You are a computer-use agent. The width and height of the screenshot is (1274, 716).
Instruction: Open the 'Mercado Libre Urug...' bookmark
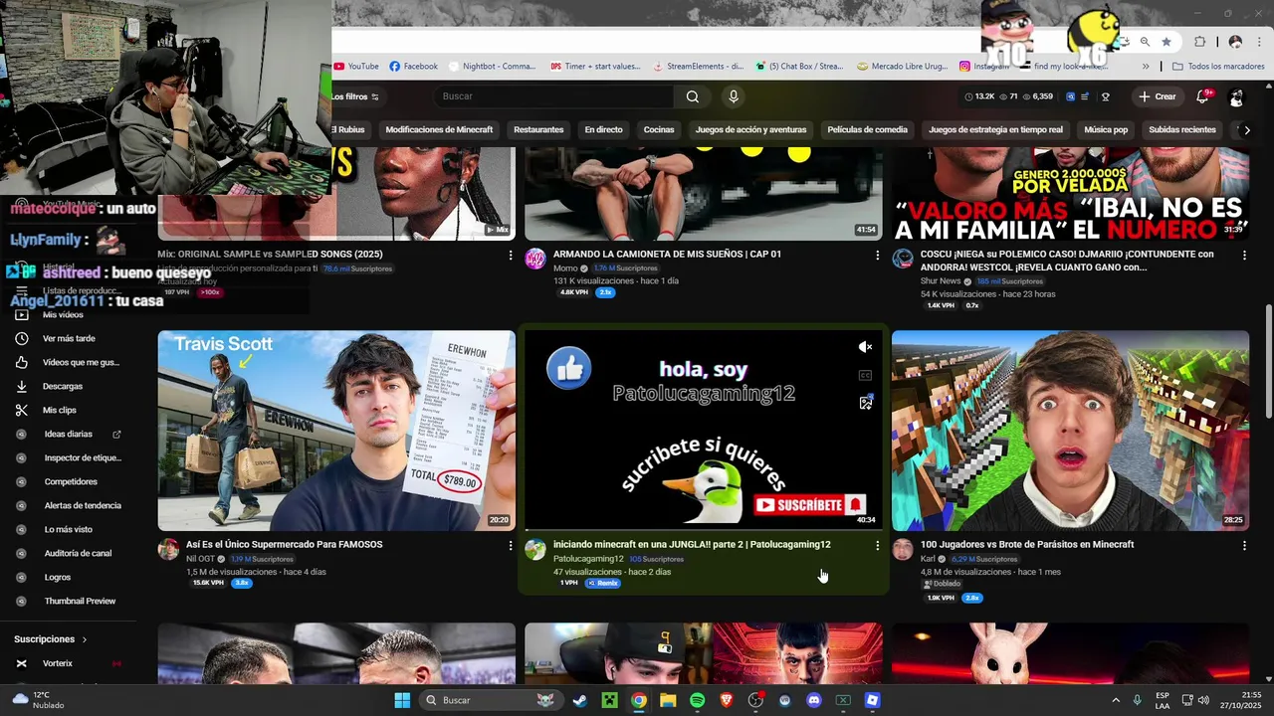pyautogui.click(x=902, y=67)
